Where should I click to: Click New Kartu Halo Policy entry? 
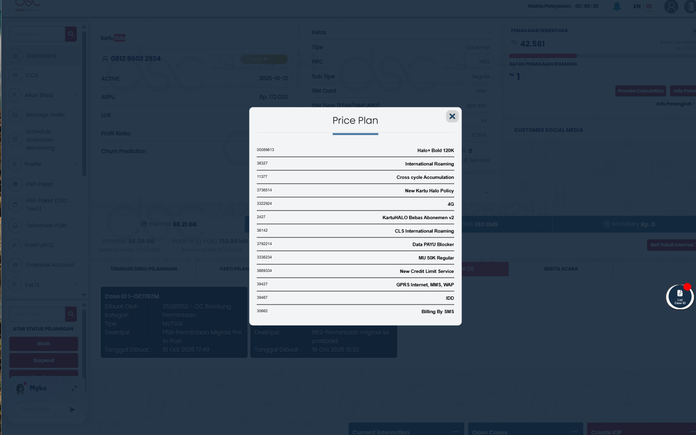[x=355, y=191]
